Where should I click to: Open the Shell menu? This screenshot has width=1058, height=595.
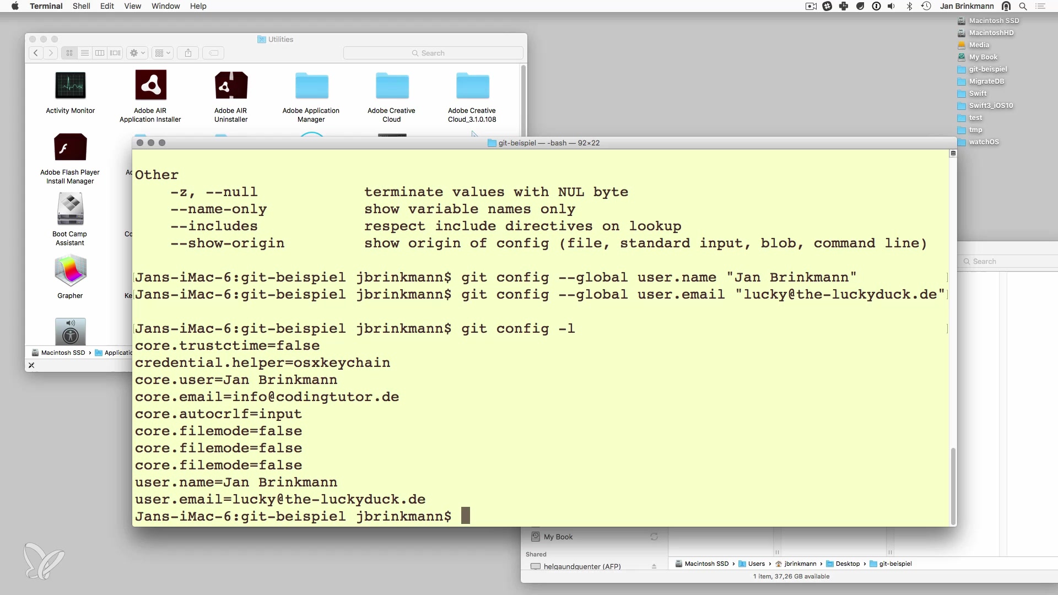[x=81, y=6]
